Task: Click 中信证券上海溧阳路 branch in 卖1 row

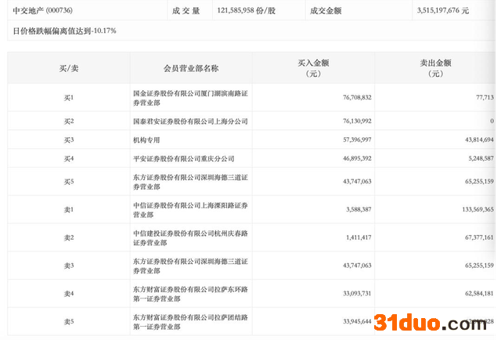Action: click(x=190, y=209)
